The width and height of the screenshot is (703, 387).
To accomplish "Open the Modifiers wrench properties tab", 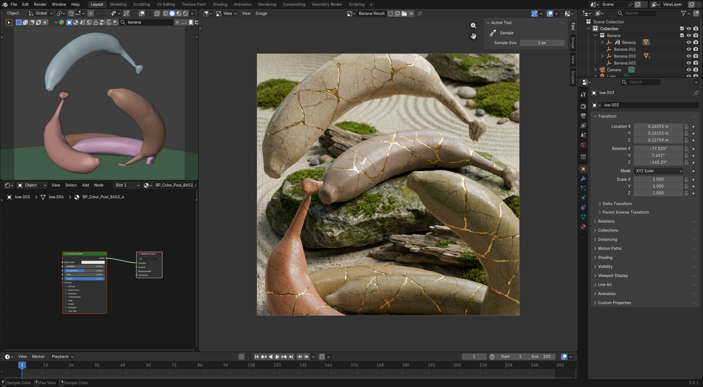I will point(583,179).
